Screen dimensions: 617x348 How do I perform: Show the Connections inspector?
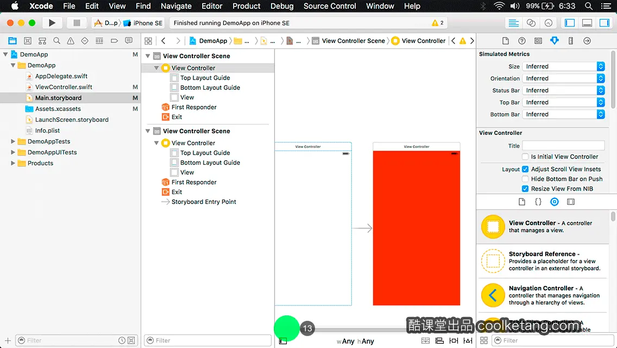coord(587,41)
